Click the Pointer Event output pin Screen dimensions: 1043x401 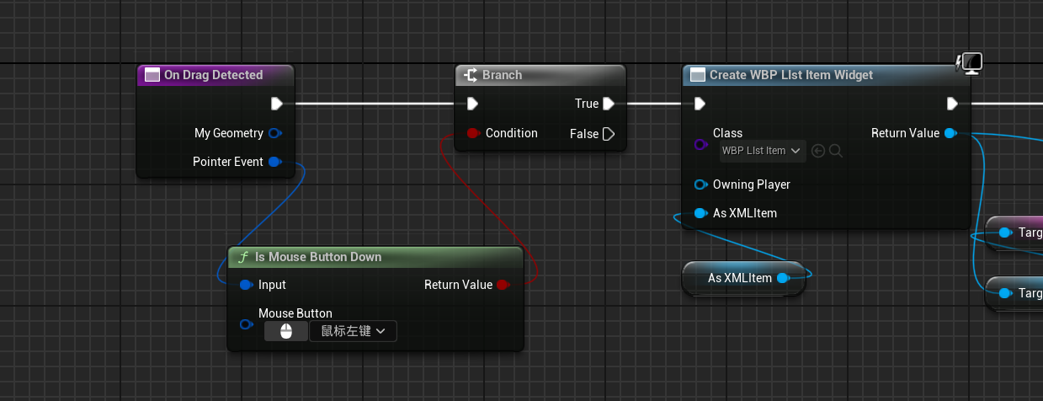tap(274, 162)
